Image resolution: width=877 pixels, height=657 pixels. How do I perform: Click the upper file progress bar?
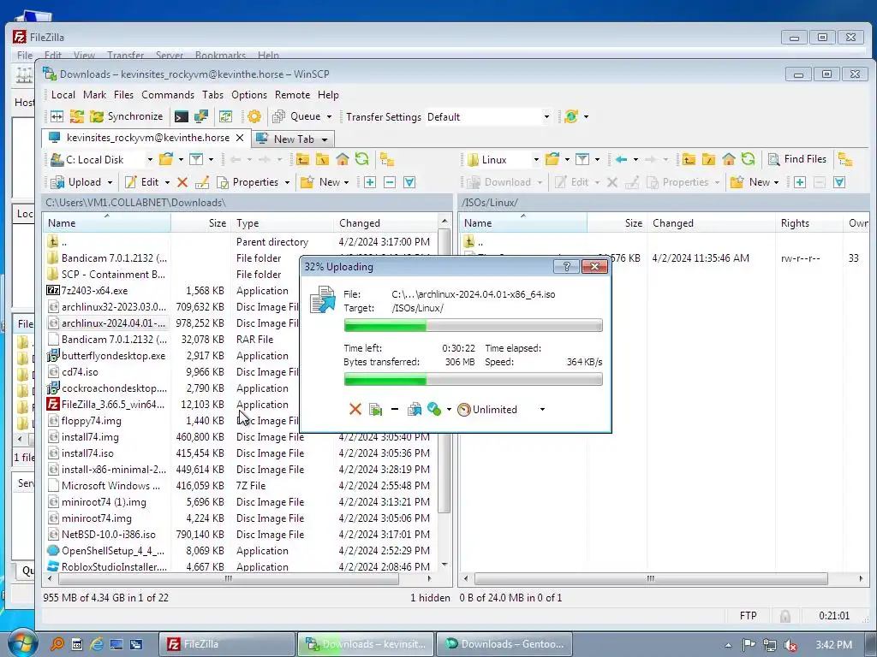tap(473, 325)
